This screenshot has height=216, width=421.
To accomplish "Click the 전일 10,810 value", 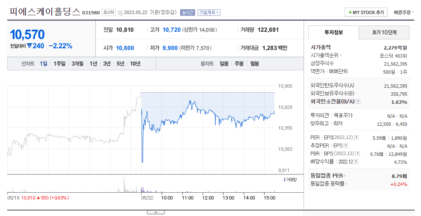I will click(x=125, y=30).
